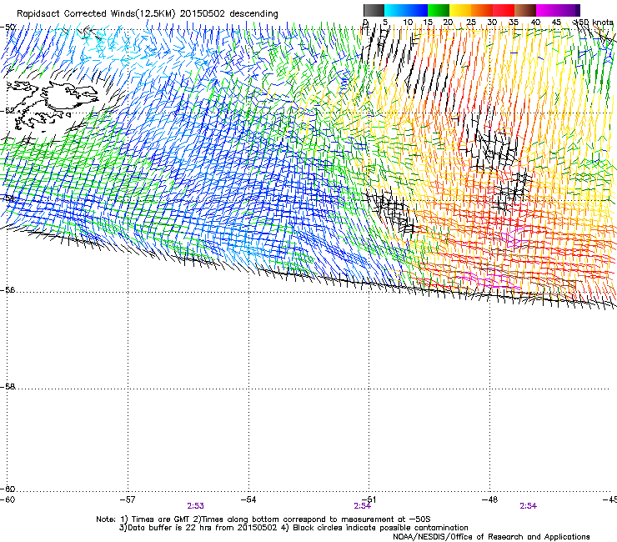Click the orange 25-30 knots legend swatch
The width and height of the screenshot is (617, 542).
[x=482, y=10]
